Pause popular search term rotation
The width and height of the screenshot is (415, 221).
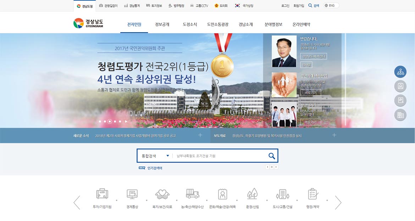[272, 167]
